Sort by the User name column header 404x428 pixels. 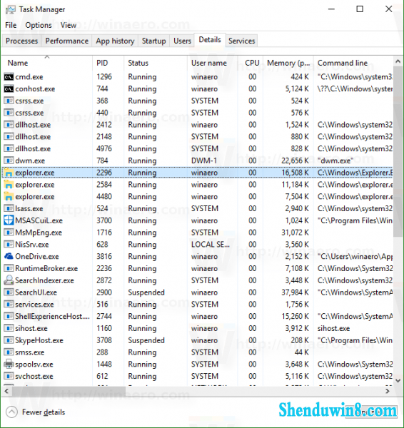[x=213, y=63]
